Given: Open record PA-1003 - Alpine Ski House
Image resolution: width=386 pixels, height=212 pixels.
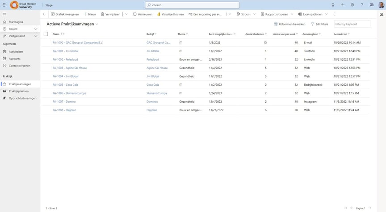Looking at the screenshot, I should click(x=70, y=68).
